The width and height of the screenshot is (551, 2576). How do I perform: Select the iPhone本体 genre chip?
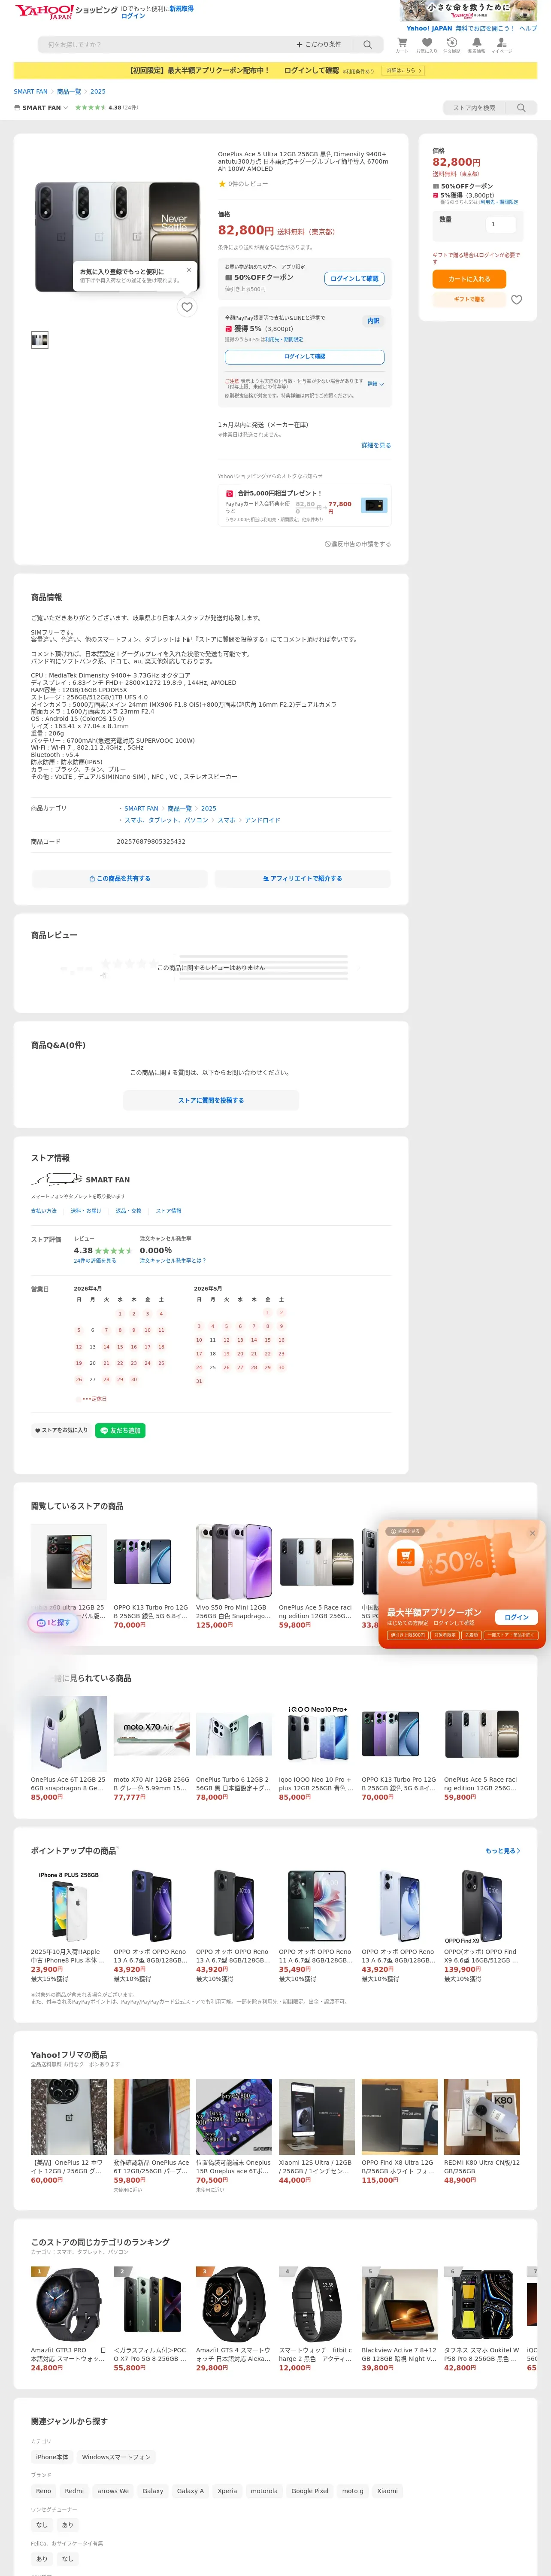[x=52, y=2457]
